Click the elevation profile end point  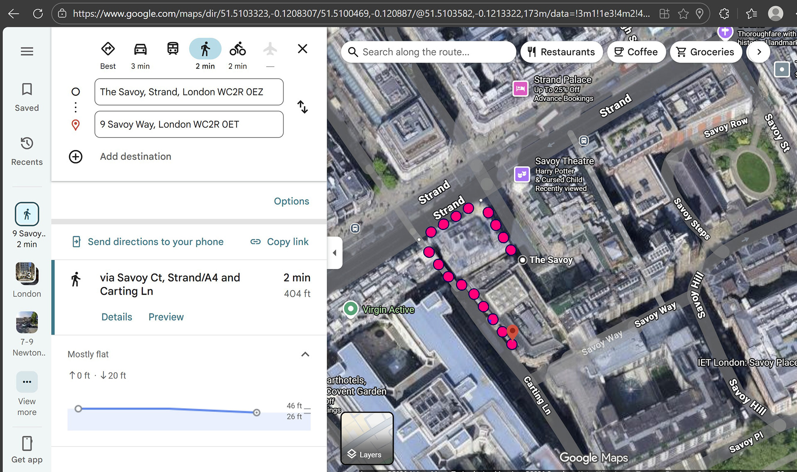click(x=257, y=412)
